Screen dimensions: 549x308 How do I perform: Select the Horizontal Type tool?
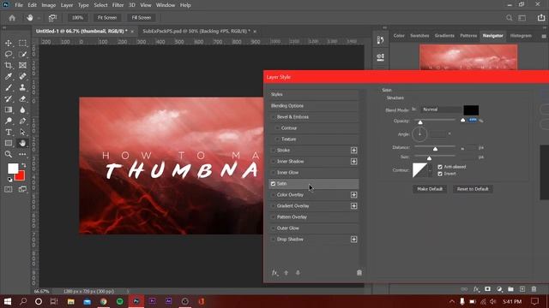coord(9,133)
